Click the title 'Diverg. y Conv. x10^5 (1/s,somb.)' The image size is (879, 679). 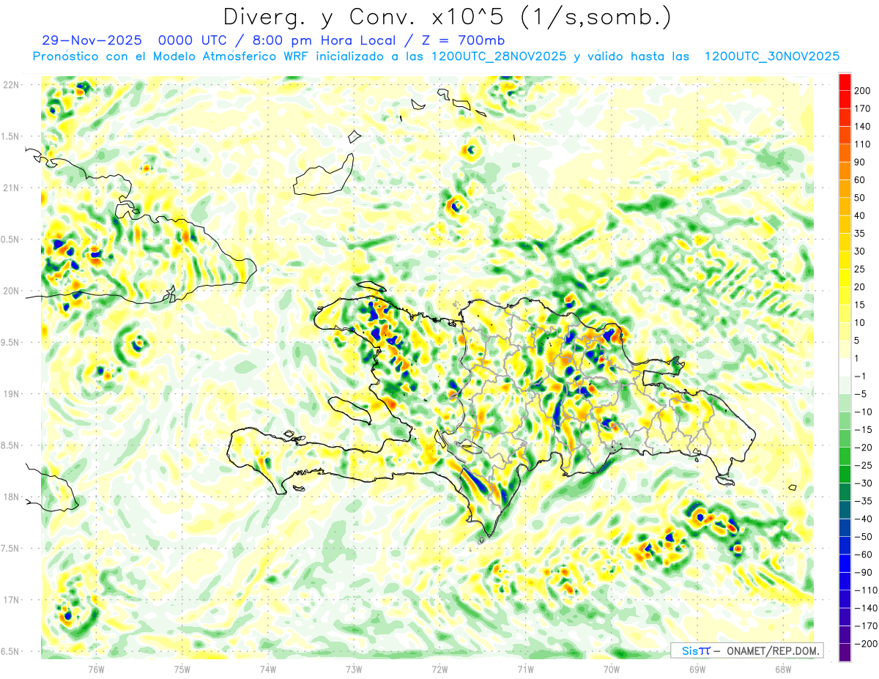point(446,16)
